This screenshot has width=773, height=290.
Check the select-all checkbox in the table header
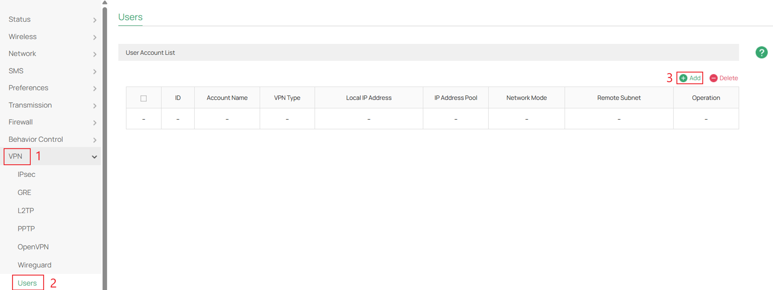tap(144, 98)
